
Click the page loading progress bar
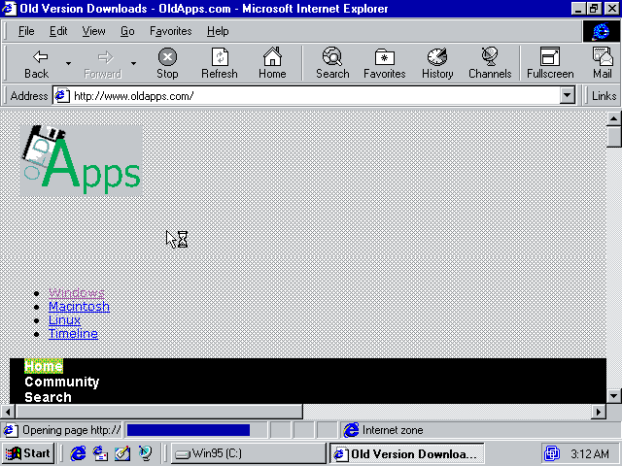[196, 430]
